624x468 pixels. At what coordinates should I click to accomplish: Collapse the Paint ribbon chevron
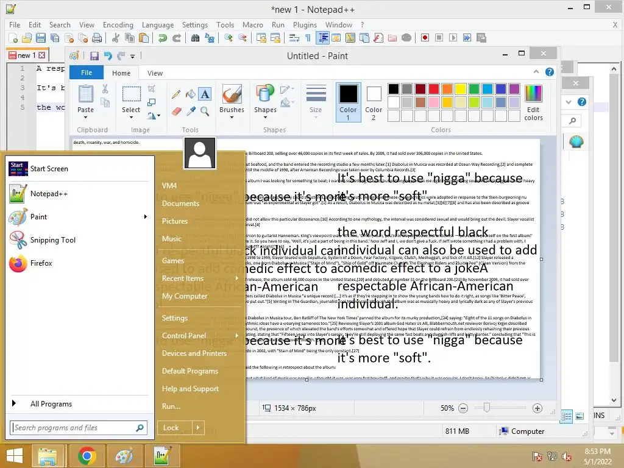tap(536, 72)
